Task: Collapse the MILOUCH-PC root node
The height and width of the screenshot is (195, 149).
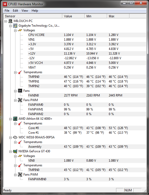Action: [6, 21]
